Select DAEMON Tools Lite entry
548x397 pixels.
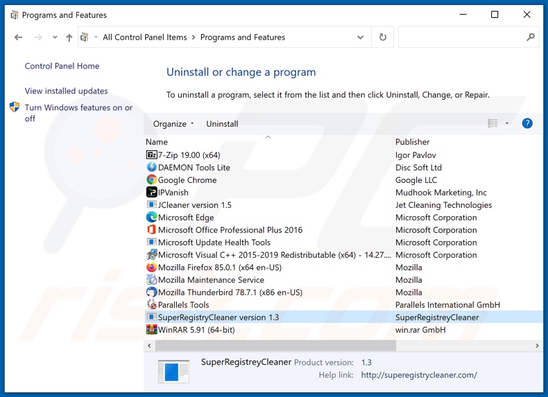point(194,167)
